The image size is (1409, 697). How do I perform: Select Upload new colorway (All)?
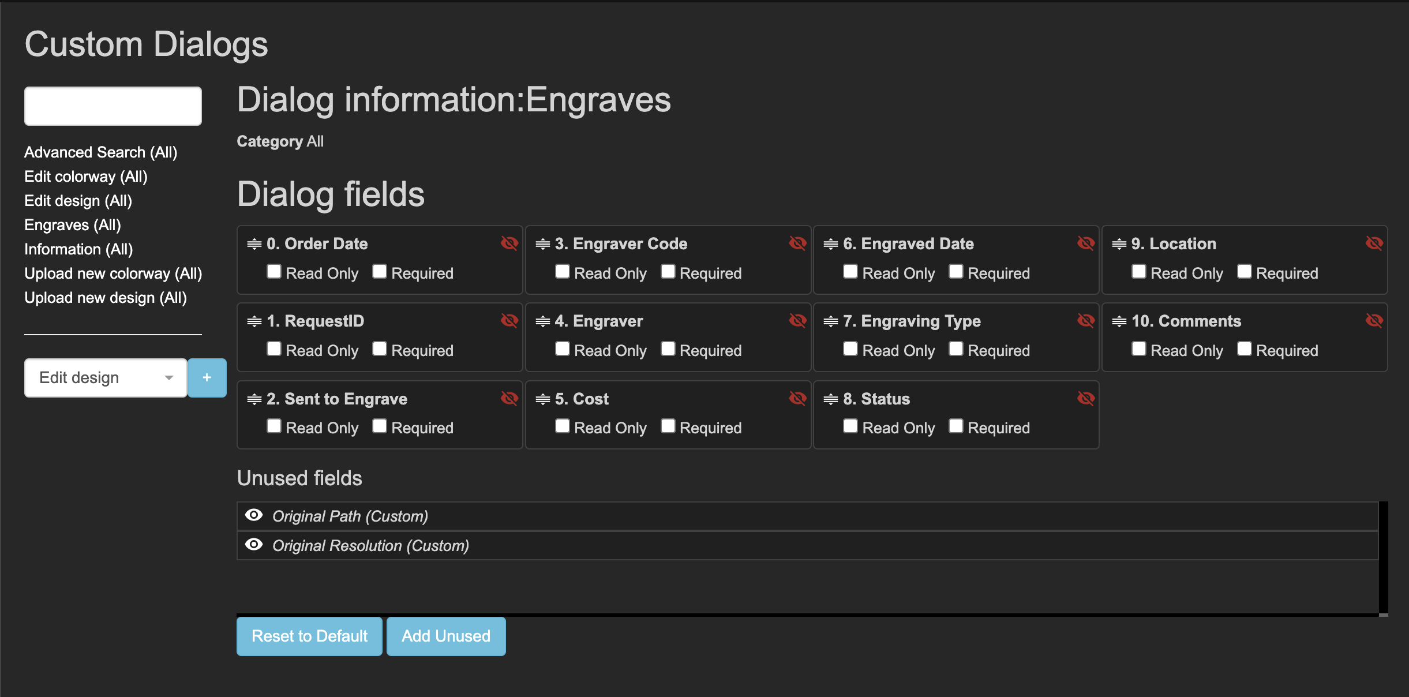pyautogui.click(x=113, y=273)
